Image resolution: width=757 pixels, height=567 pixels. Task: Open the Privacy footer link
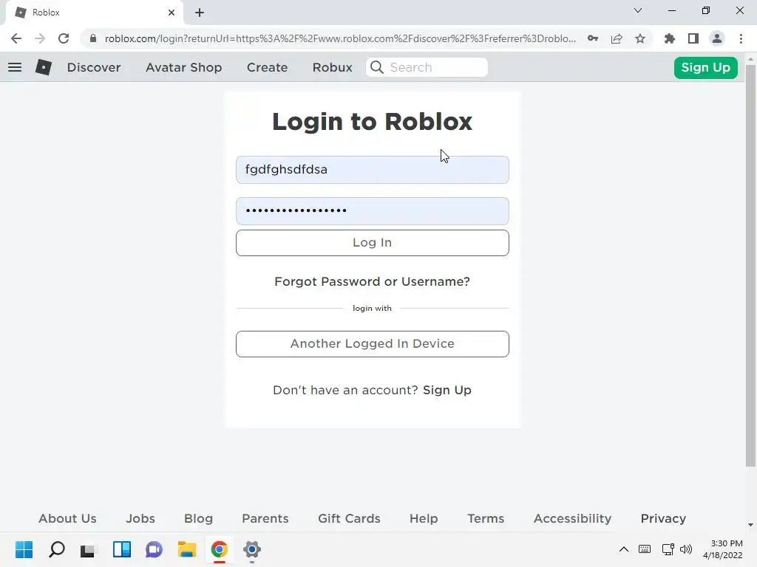[663, 519]
